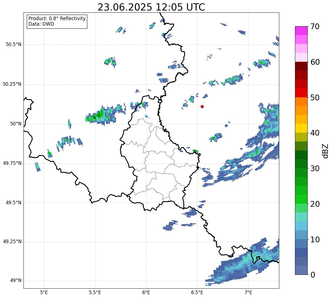Click the "Data: DWD" text
332x298 pixels.
[x=41, y=24]
